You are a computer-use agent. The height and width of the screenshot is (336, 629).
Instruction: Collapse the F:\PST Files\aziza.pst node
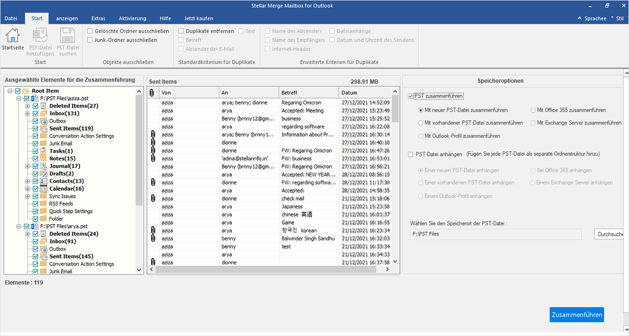click(19, 99)
